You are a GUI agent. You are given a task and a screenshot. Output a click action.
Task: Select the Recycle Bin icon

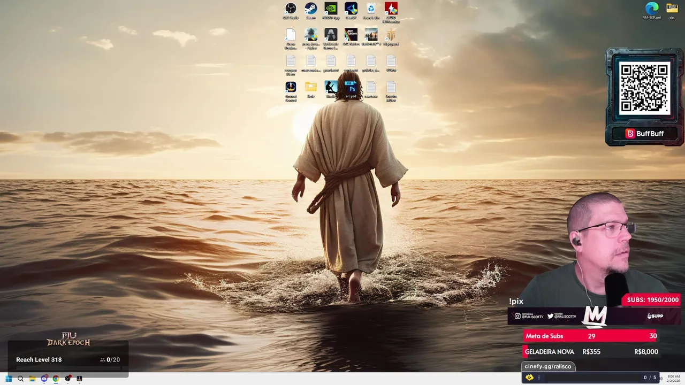point(371,11)
